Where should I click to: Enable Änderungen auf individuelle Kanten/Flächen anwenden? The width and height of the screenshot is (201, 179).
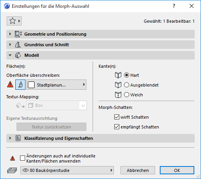22,158
